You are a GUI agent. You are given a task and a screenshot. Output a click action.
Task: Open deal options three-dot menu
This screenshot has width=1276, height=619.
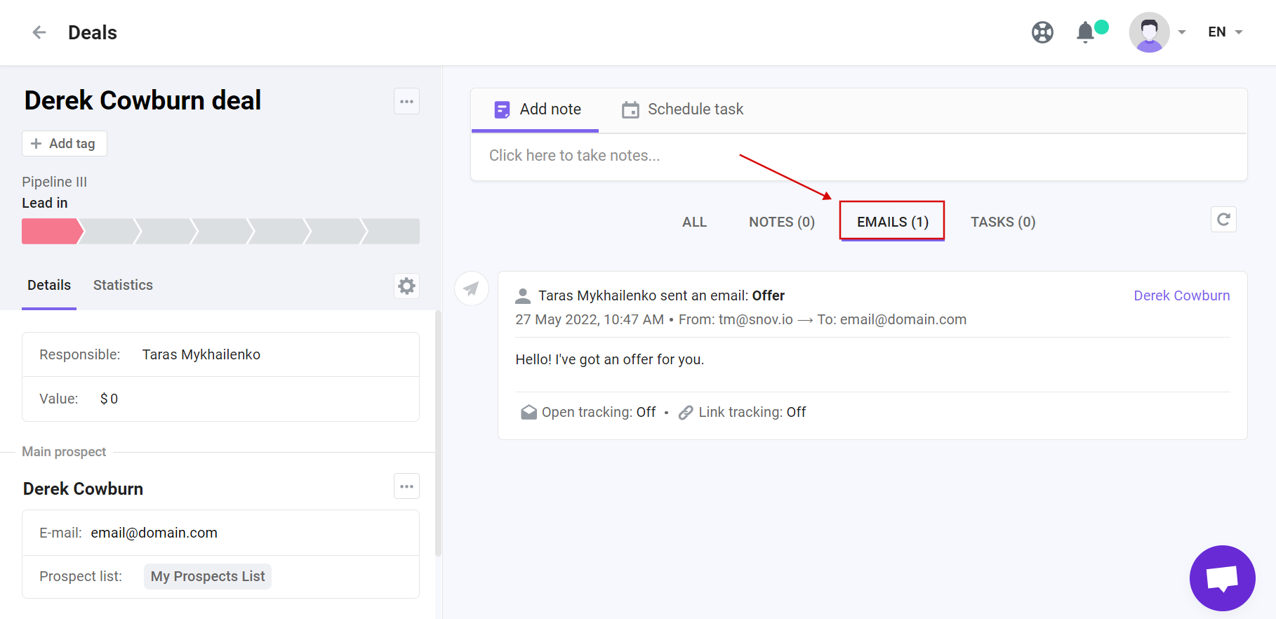(x=406, y=102)
